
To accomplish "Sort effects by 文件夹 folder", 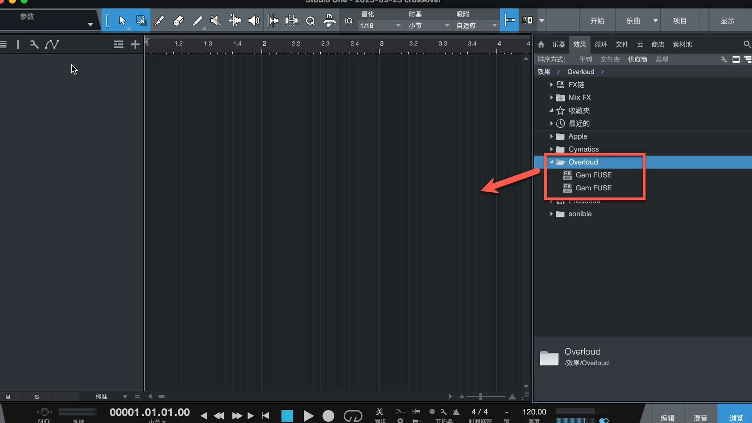I will (x=610, y=60).
